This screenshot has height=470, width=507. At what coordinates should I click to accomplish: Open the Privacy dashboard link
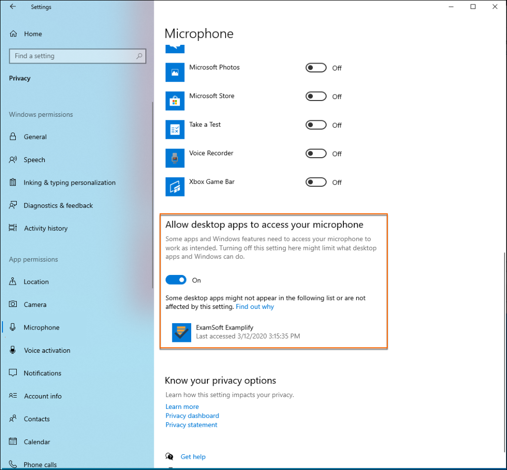pyautogui.click(x=192, y=416)
